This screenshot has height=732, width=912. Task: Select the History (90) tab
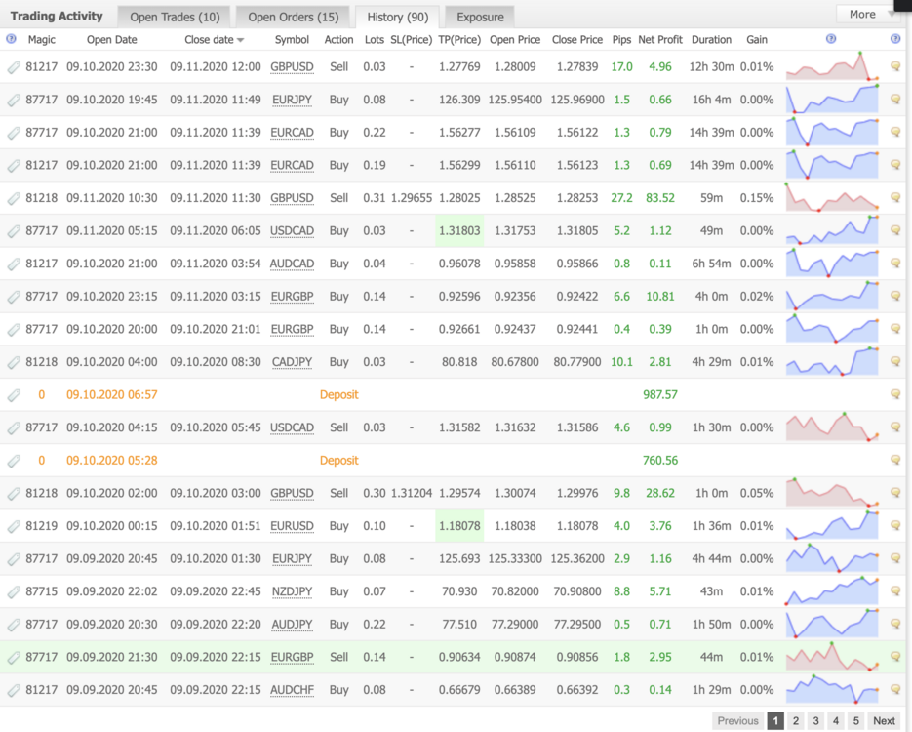point(398,17)
